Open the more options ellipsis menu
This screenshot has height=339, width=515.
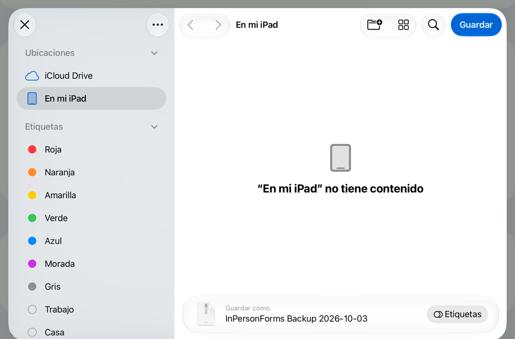click(x=158, y=25)
